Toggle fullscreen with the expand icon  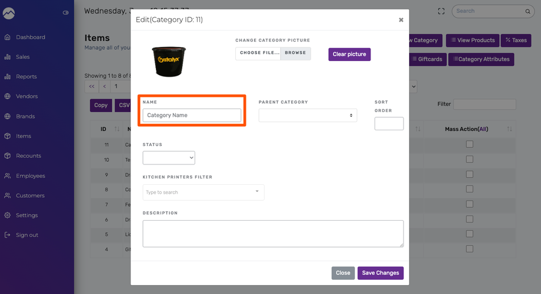pos(442,11)
